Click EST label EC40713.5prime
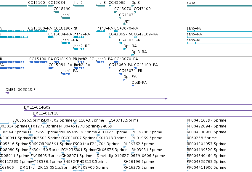 click(x=123, y=120)
